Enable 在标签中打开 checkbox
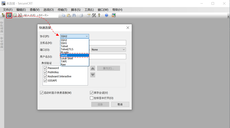230x128 pixels. pyautogui.click(x=92, y=98)
